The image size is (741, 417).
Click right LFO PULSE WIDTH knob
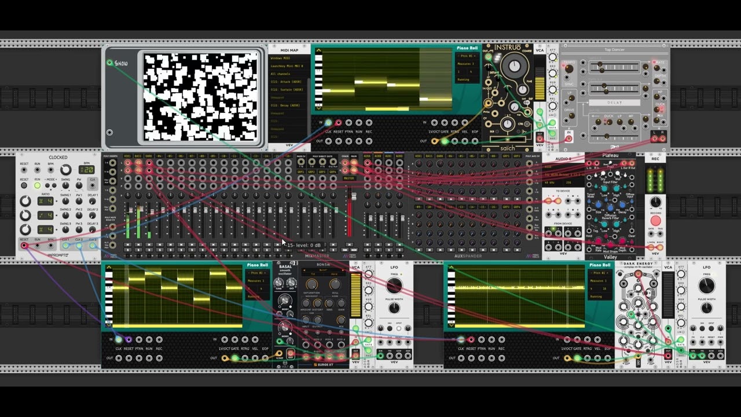tap(707, 308)
